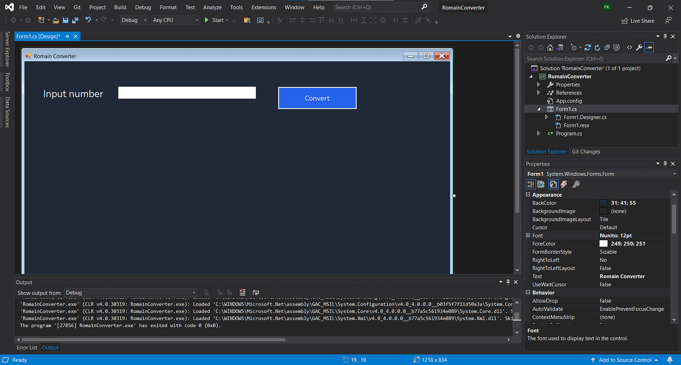Viewport: 681px width, 365px height.
Task: Close the Form1.cs [Design] tab
Action: tap(75, 36)
